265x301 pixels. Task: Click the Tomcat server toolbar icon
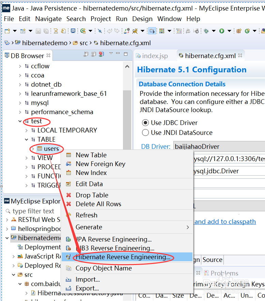[x=135, y=31]
